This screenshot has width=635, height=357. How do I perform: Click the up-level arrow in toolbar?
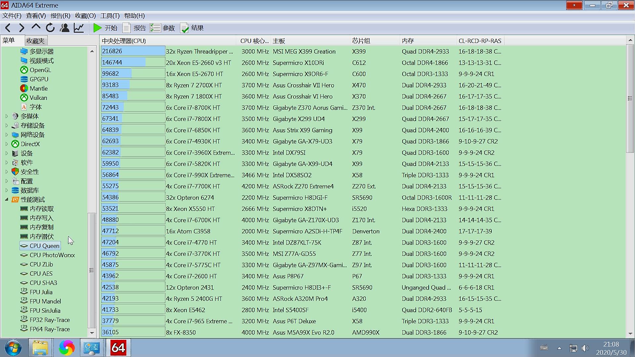[36, 27]
